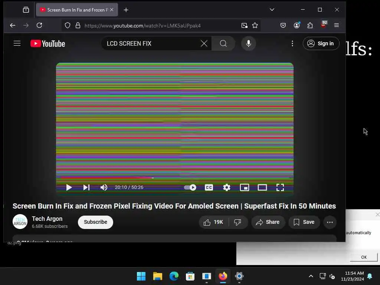This screenshot has width=380, height=285.
Task: Seek along the video progress bar
Action: point(174,178)
